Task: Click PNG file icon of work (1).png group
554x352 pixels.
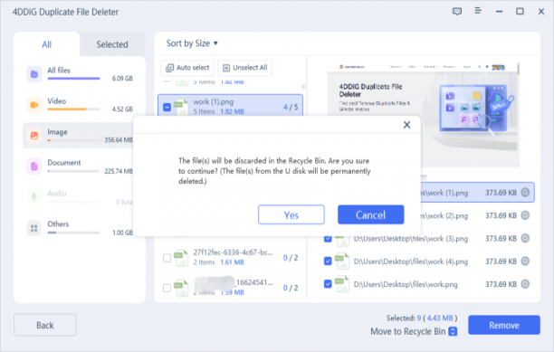Action: pos(182,107)
